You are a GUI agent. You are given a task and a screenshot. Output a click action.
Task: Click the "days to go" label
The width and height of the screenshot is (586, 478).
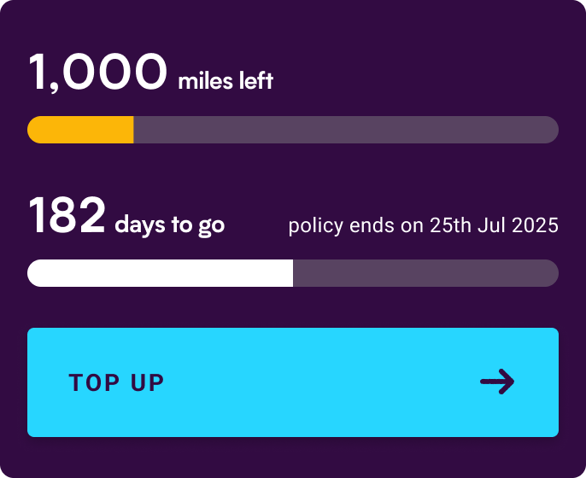tap(170, 225)
